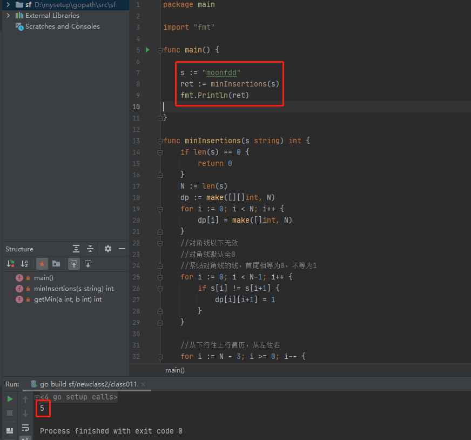Click the function icon beside main()
The width and height of the screenshot is (471, 440).
click(x=19, y=278)
